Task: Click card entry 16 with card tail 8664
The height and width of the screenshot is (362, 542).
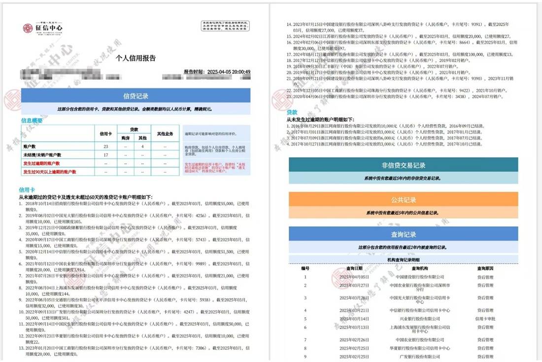Action: (402, 45)
